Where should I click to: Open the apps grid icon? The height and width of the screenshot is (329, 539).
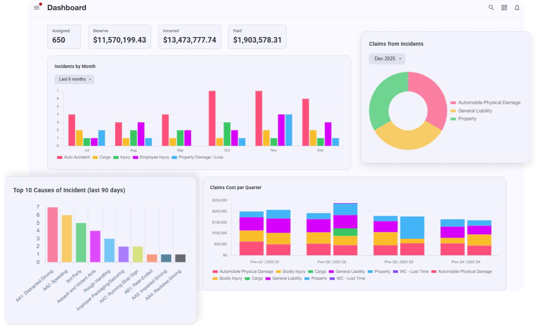504,7
